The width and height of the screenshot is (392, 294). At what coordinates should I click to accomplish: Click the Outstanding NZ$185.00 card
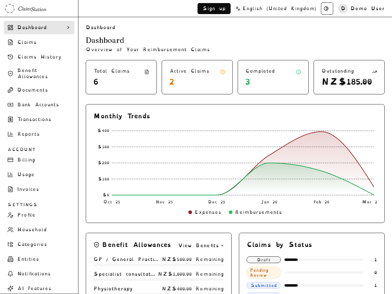coord(349,77)
